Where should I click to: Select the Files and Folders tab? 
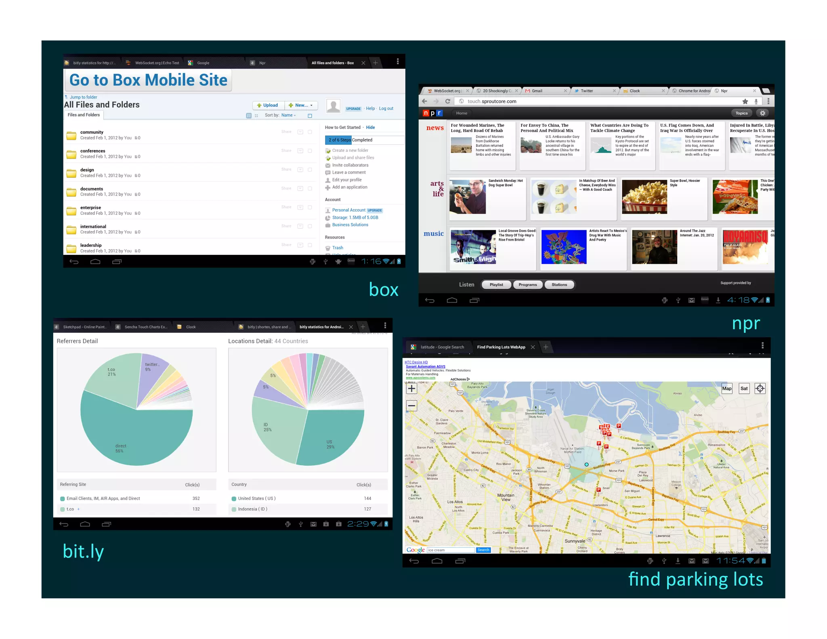pyautogui.click(x=84, y=115)
